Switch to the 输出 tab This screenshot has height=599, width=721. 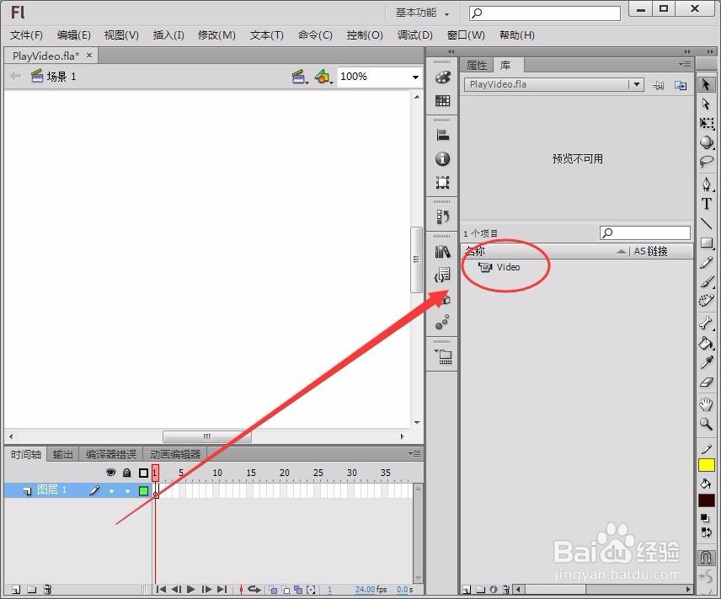pyautogui.click(x=62, y=455)
